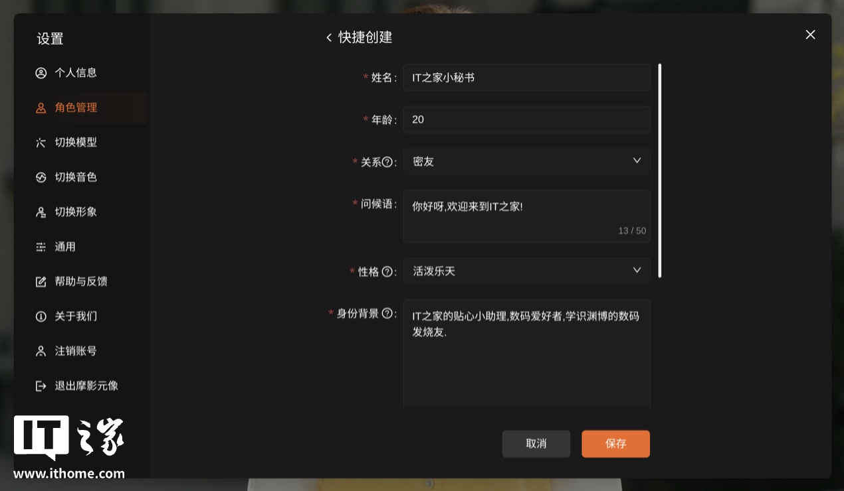The width and height of the screenshot is (844, 491).
Task: Click the 关于我们 info icon
Action: click(41, 316)
